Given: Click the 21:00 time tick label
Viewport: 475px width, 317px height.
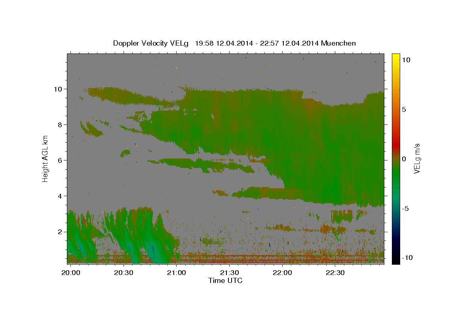Looking at the screenshot, I should [x=176, y=273].
